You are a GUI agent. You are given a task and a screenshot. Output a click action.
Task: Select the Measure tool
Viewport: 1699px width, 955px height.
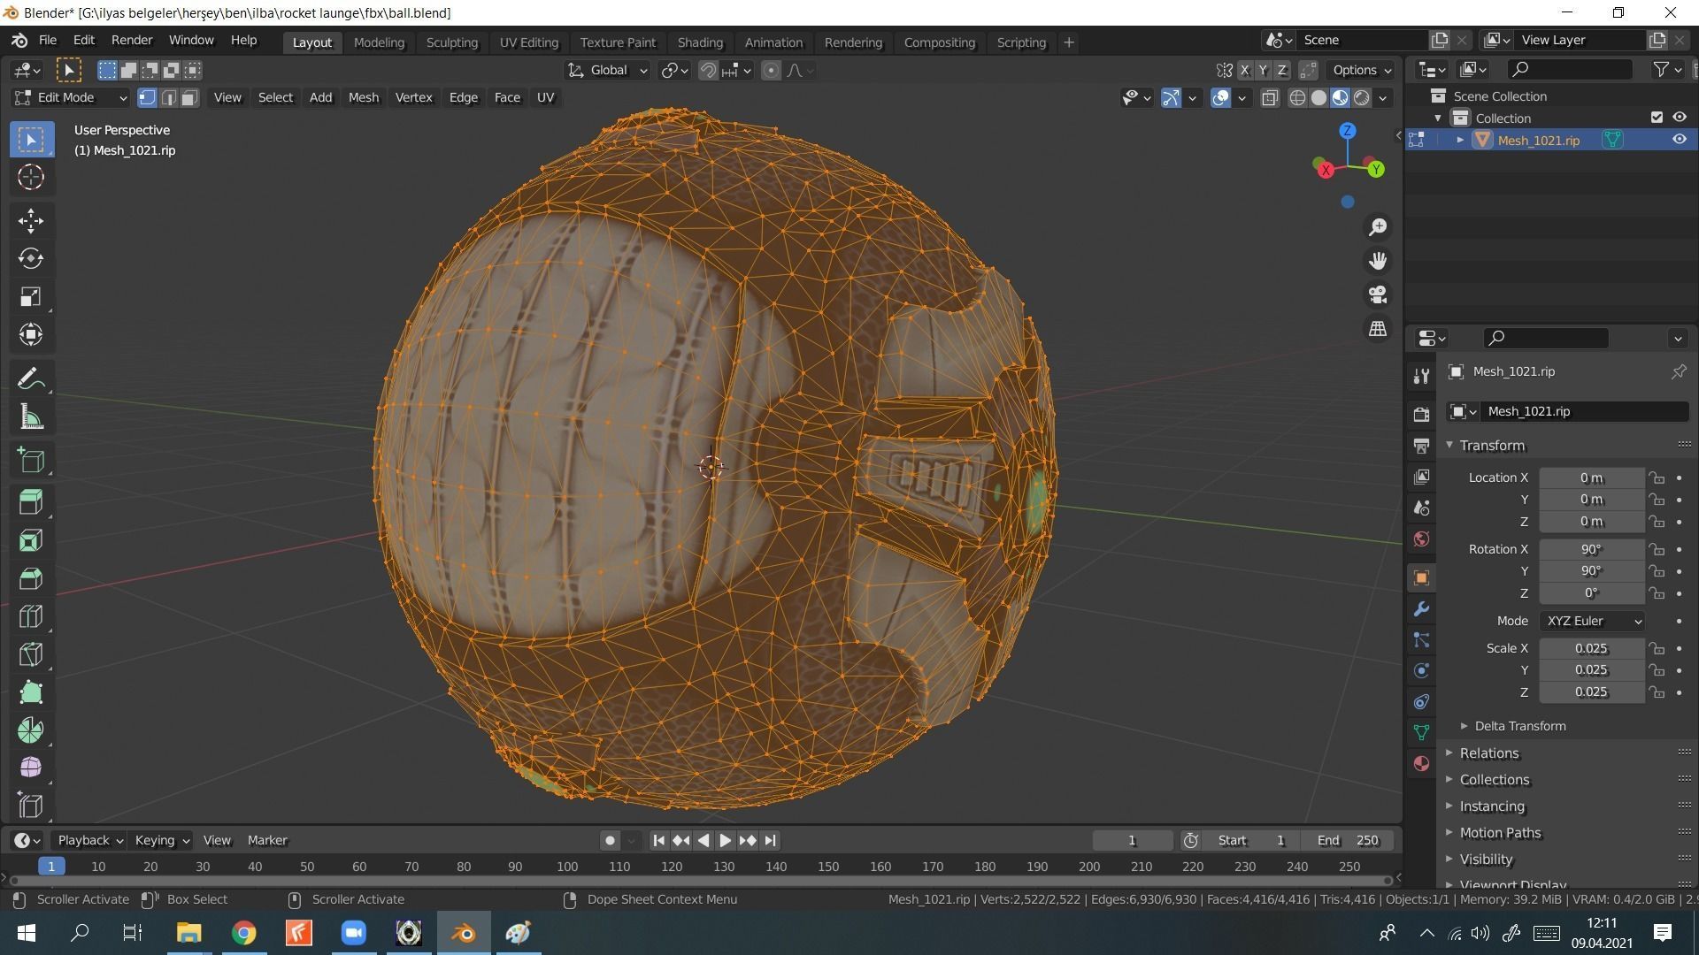[x=31, y=417]
